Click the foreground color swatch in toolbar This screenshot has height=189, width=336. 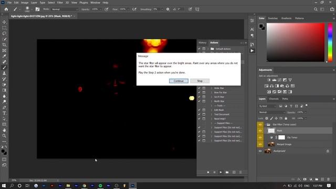tap(3, 151)
